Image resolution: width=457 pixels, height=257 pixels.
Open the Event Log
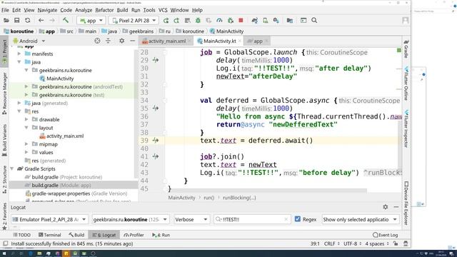(x=385, y=235)
